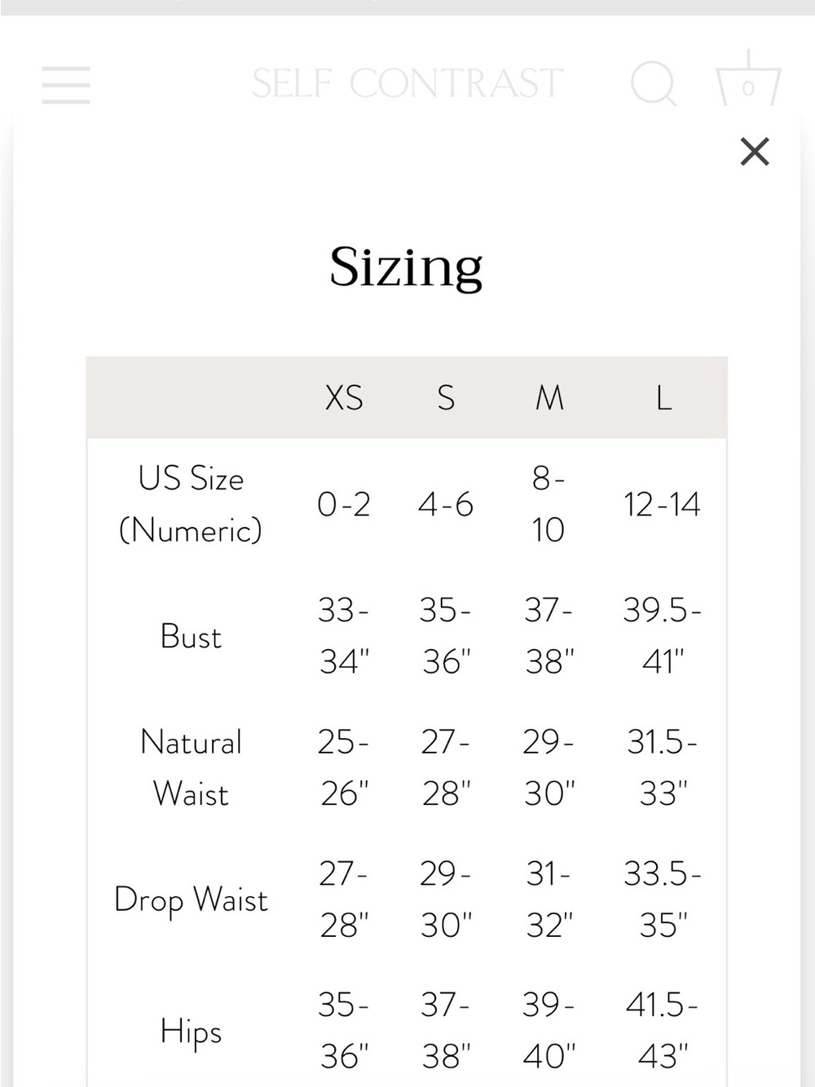Image resolution: width=815 pixels, height=1087 pixels.
Task: Select the L size column header
Action: coord(663,398)
